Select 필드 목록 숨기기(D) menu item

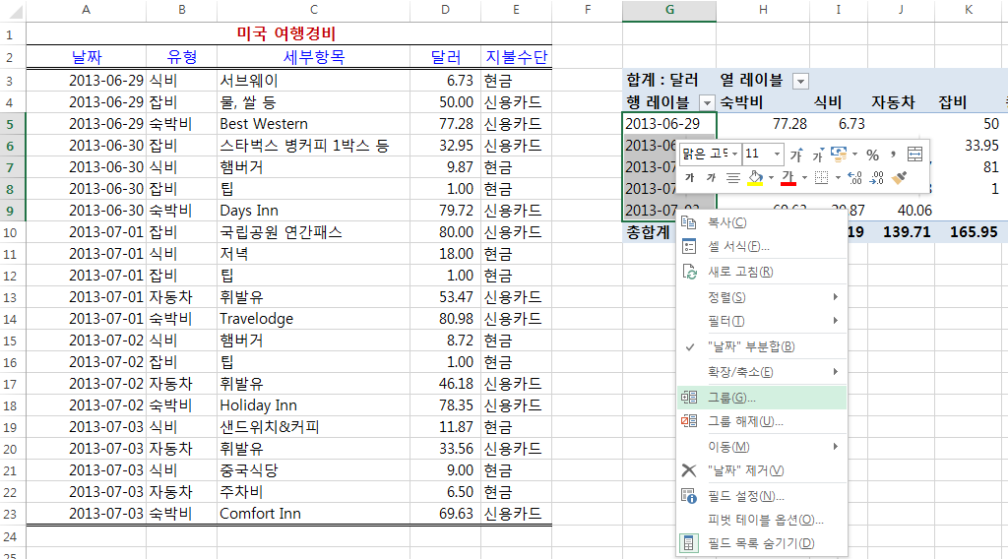point(762,543)
